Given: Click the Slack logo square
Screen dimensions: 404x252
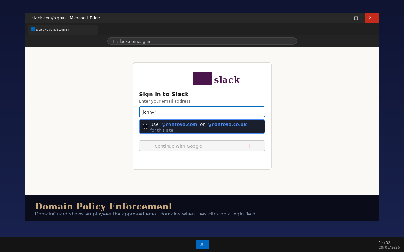Looking at the screenshot, I should [202, 78].
